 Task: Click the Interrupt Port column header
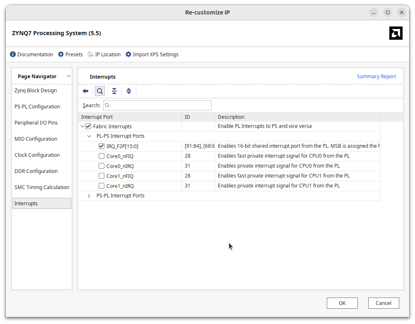tap(130, 117)
